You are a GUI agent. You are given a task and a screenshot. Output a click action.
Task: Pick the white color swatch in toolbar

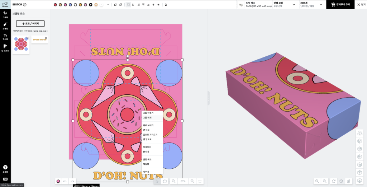pyautogui.click(x=75, y=4)
